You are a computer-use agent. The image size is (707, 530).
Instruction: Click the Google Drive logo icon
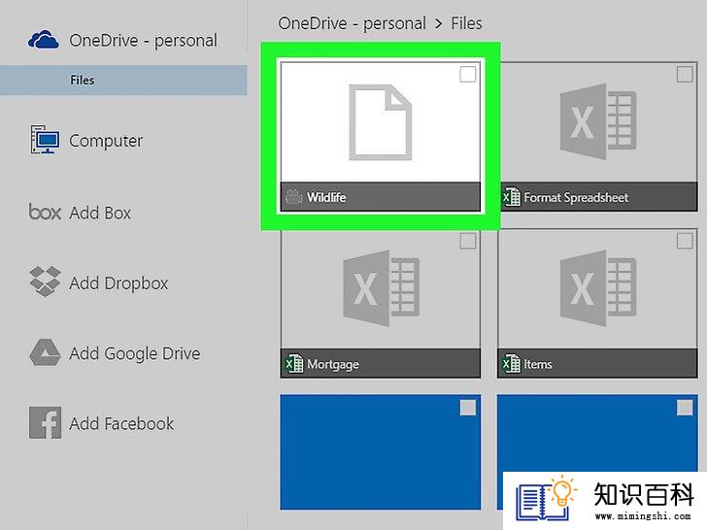(x=45, y=352)
